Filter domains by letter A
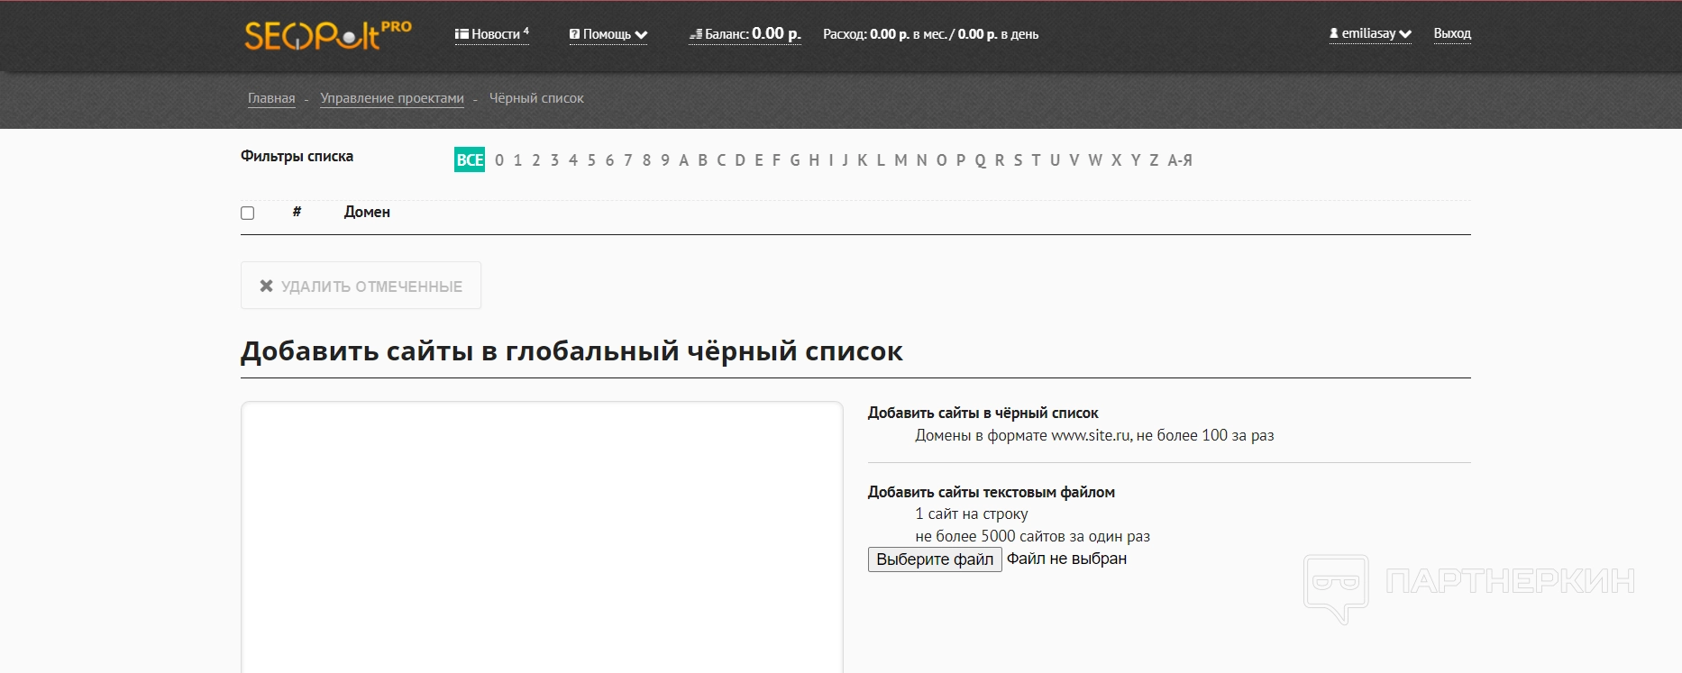The height and width of the screenshot is (673, 1682). pyautogui.click(x=684, y=160)
